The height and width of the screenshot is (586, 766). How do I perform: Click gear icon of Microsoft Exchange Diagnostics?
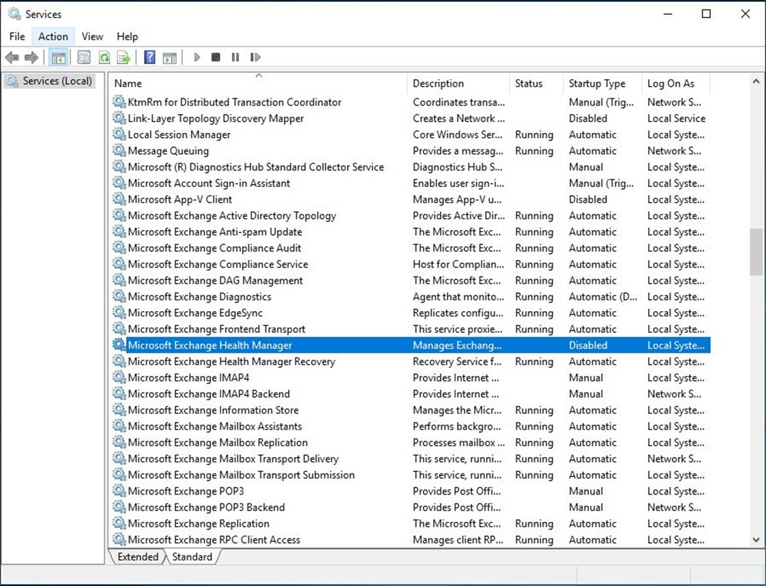point(119,296)
